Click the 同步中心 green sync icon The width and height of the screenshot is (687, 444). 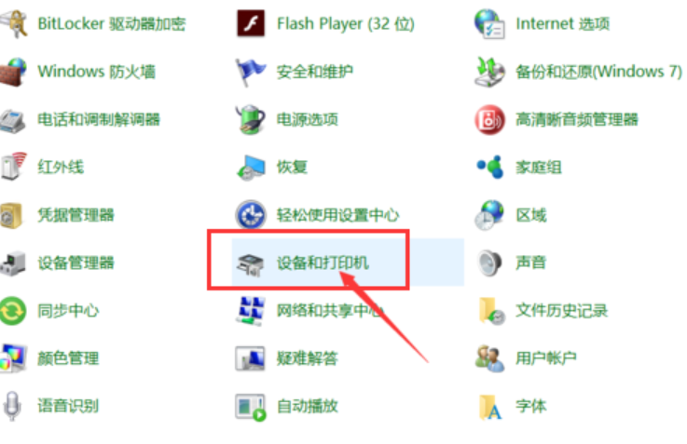(13, 311)
